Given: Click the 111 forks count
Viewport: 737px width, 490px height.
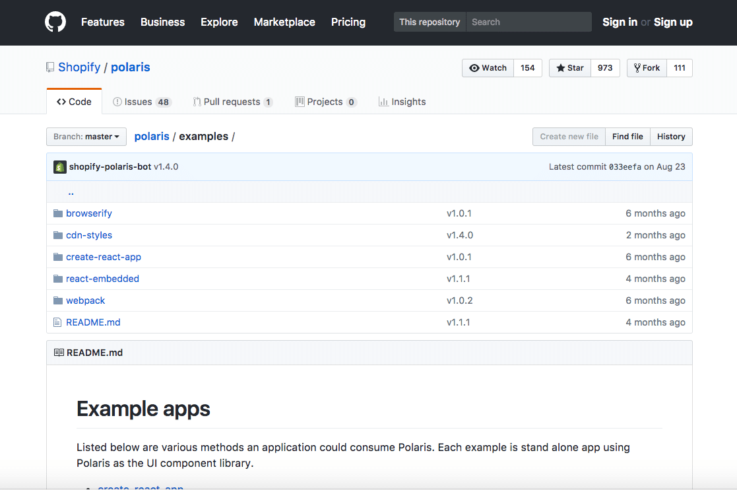Looking at the screenshot, I should coord(680,68).
